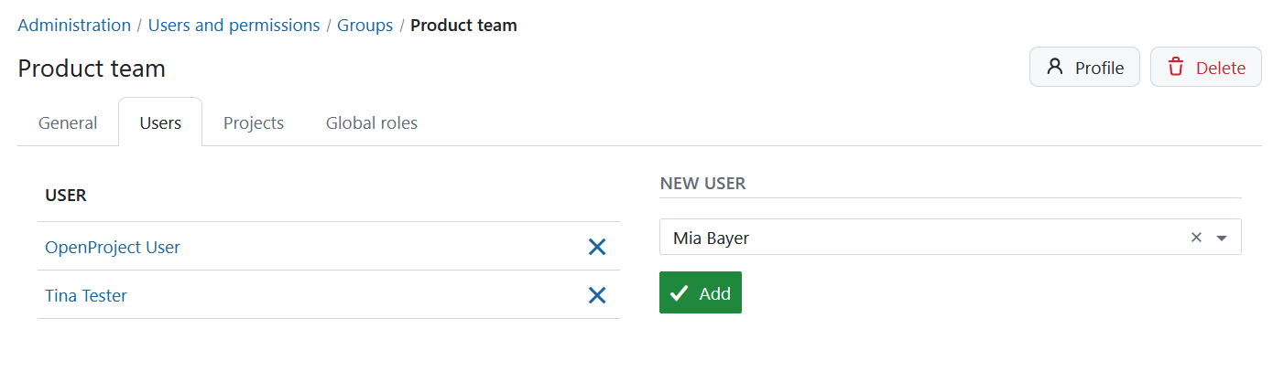Image resolution: width=1284 pixels, height=382 pixels.
Task: Open the Projects tab
Action: [254, 122]
